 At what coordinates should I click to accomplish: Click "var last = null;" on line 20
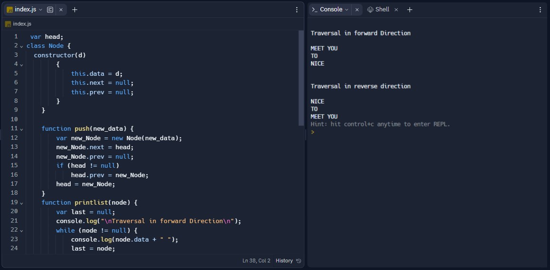(x=85, y=212)
